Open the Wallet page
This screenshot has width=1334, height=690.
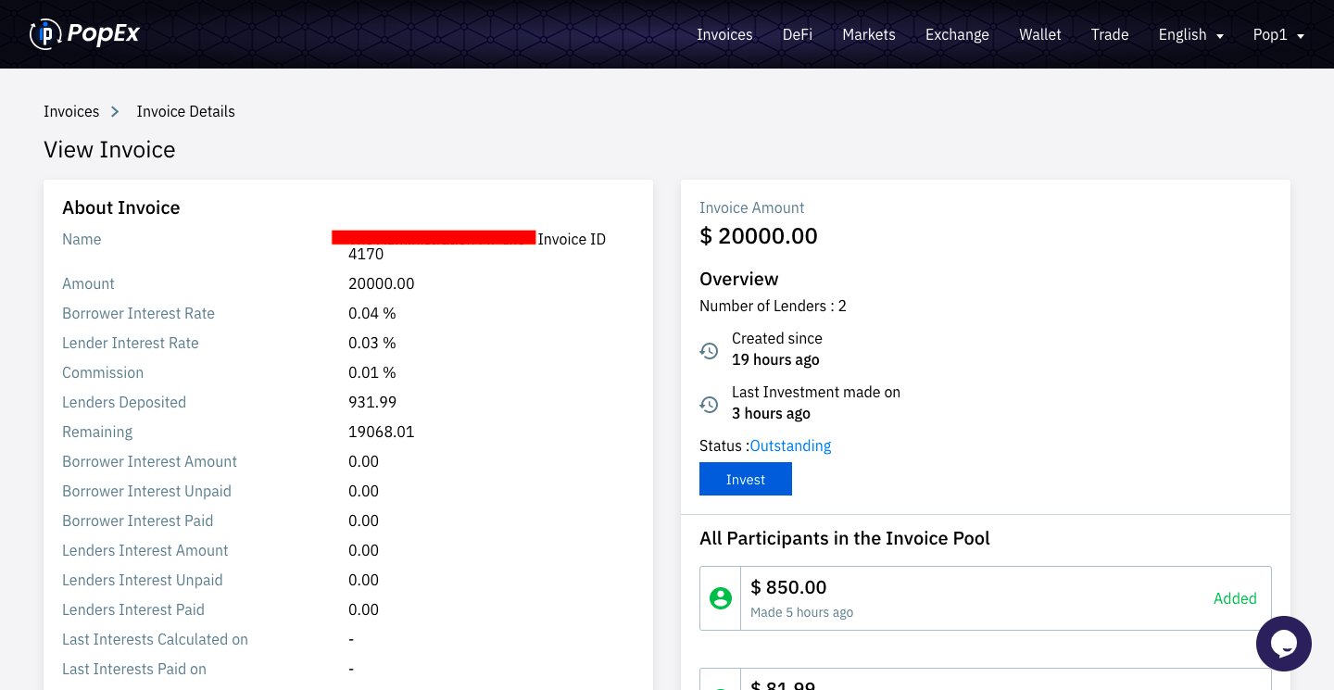tap(1039, 34)
